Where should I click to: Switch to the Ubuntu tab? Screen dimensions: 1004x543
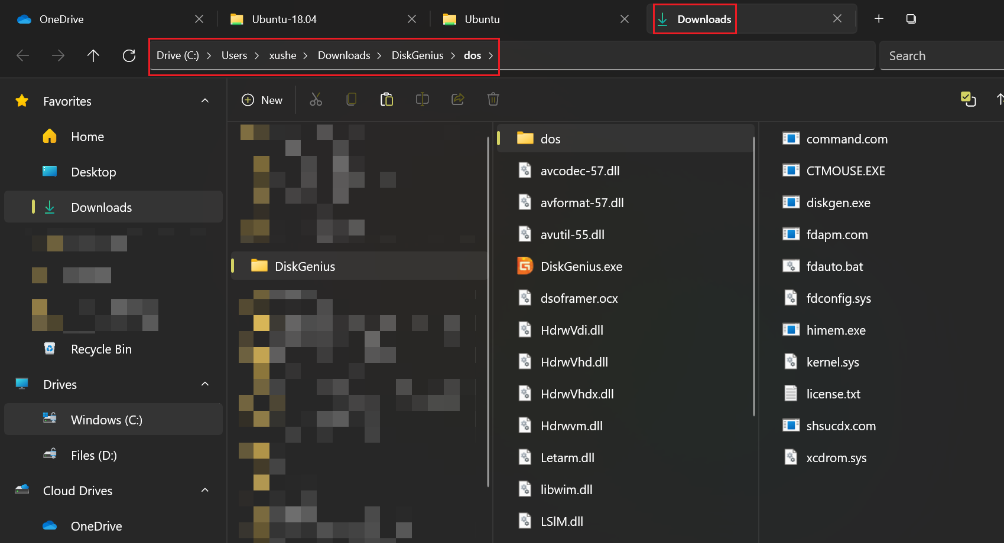[x=536, y=19]
